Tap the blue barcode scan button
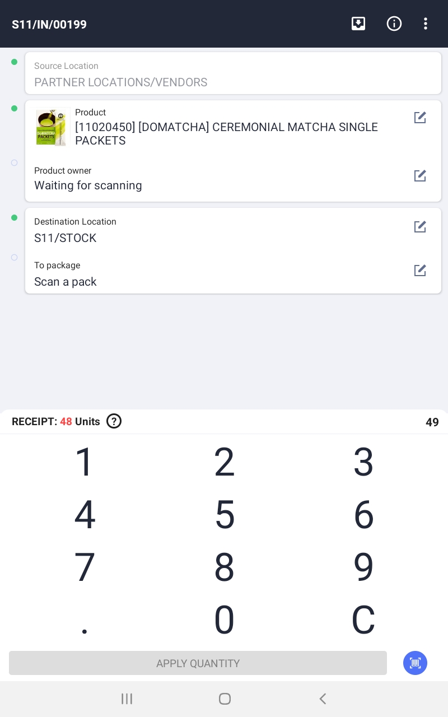This screenshot has height=717, width=448. (x=415, y=663)
